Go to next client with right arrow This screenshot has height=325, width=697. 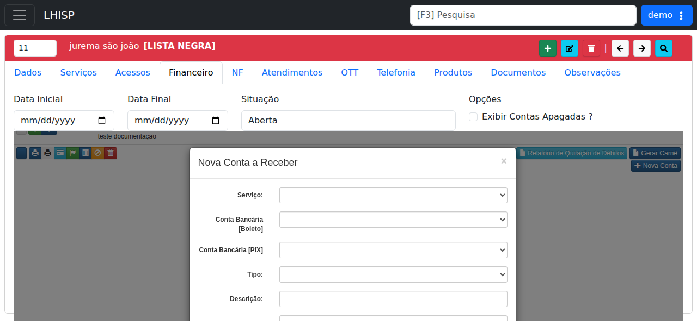pos(642,48)
